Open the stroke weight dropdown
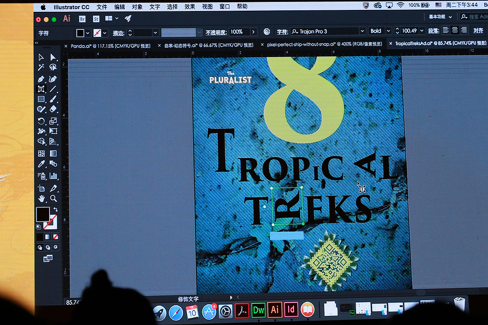488x325 pixels. click(x=155, y=33)
